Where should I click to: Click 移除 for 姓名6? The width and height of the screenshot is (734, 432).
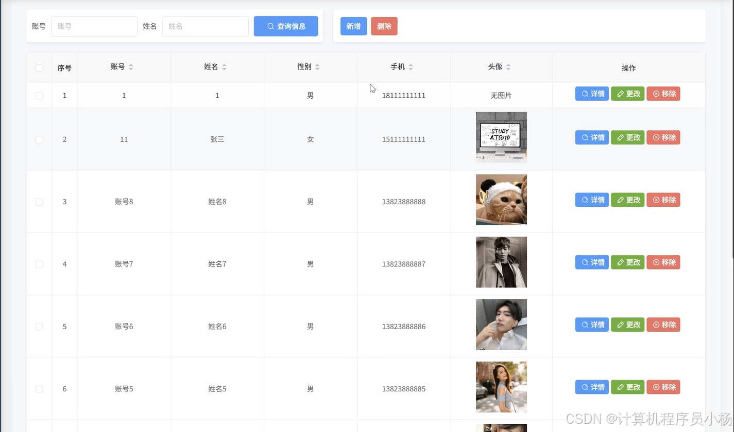pyautogui.click(x=663, y=325)
